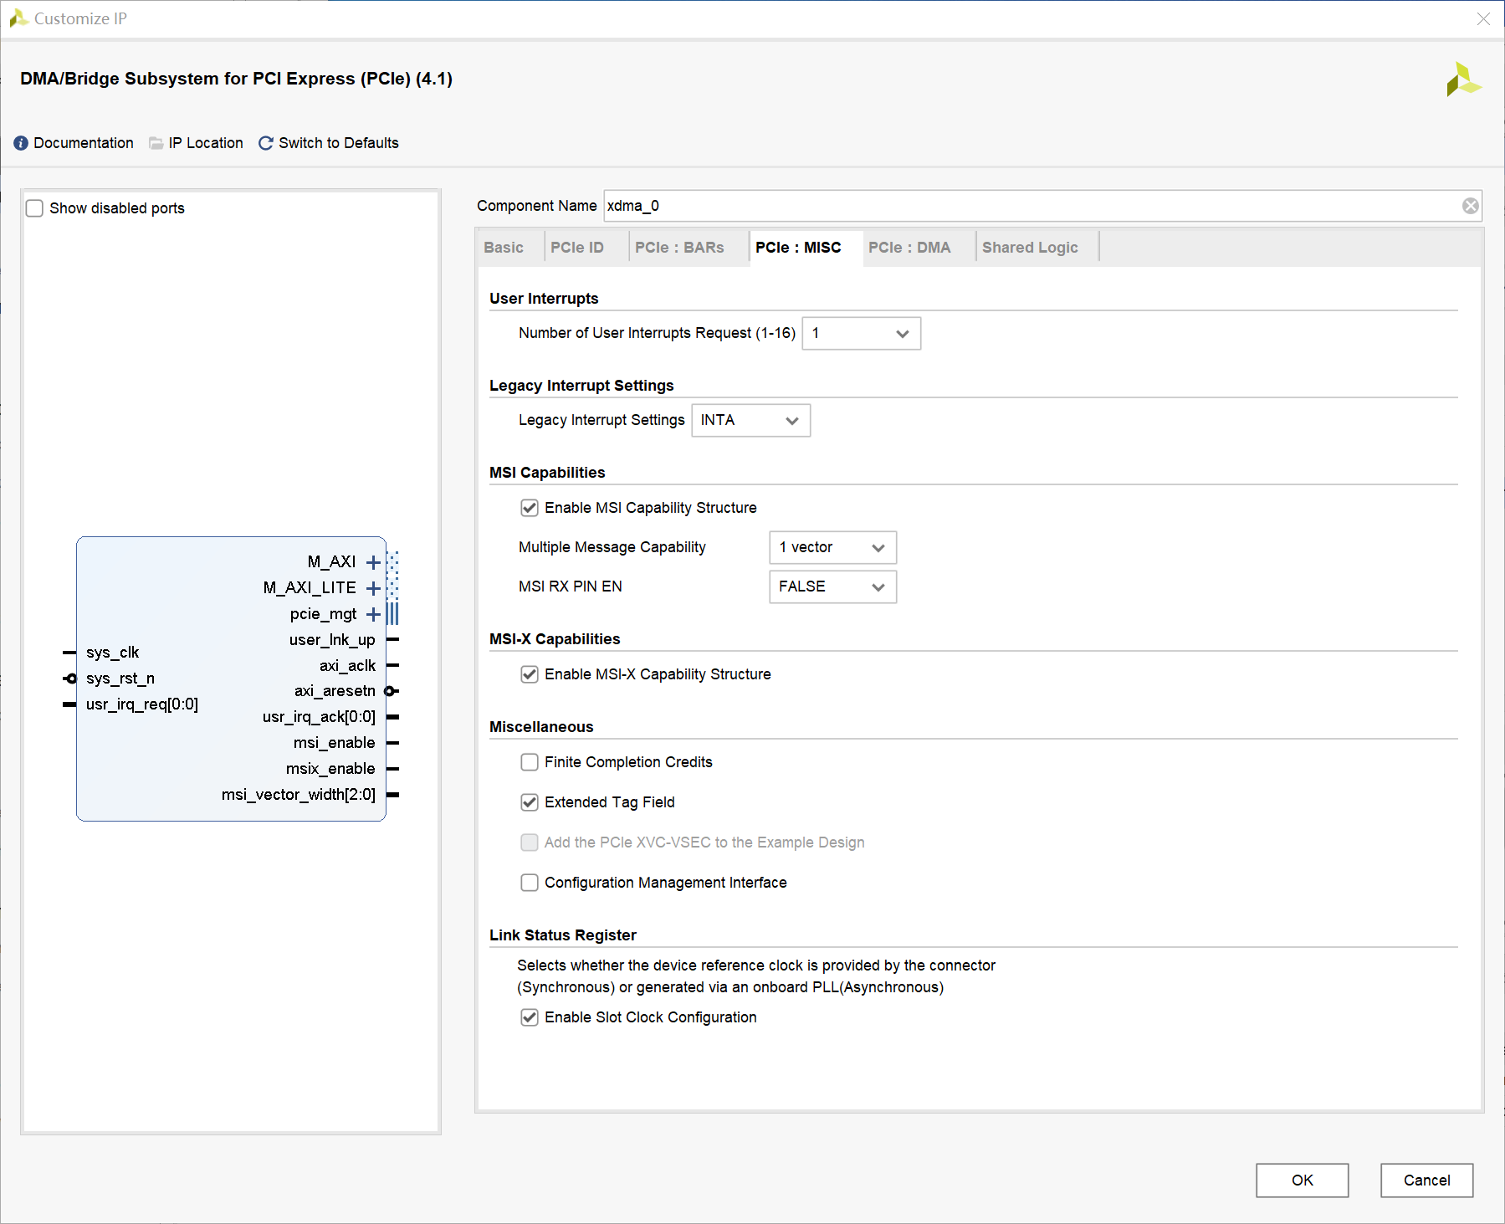Click the Miscellaneous section heading
1505x1224 pixels.
(541, 727)
